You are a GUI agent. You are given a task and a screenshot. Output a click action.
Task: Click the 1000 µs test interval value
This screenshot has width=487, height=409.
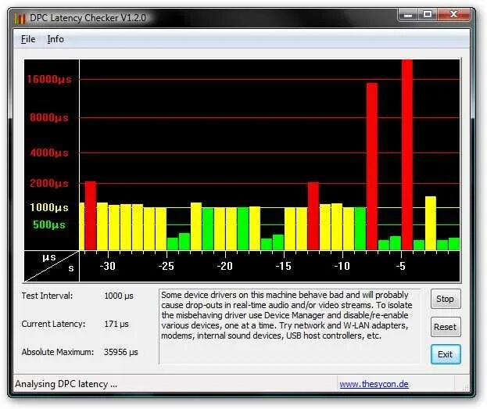coord(119,296)
